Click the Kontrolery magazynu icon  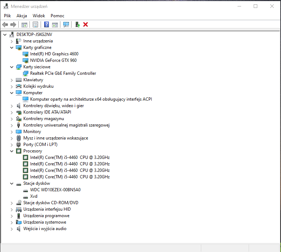18,119
